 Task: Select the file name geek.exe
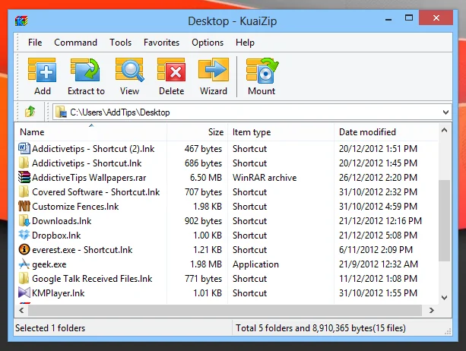49,264
